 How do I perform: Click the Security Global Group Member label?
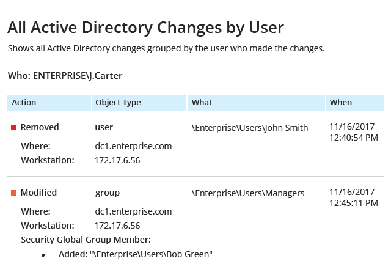point(86,240)
